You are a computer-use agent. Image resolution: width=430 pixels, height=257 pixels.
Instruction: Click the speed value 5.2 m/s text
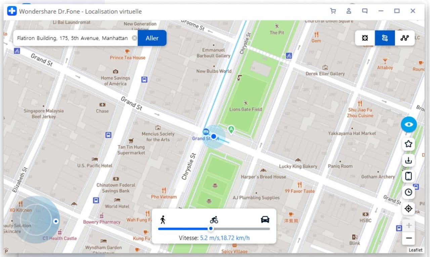[x=210, y=238]
